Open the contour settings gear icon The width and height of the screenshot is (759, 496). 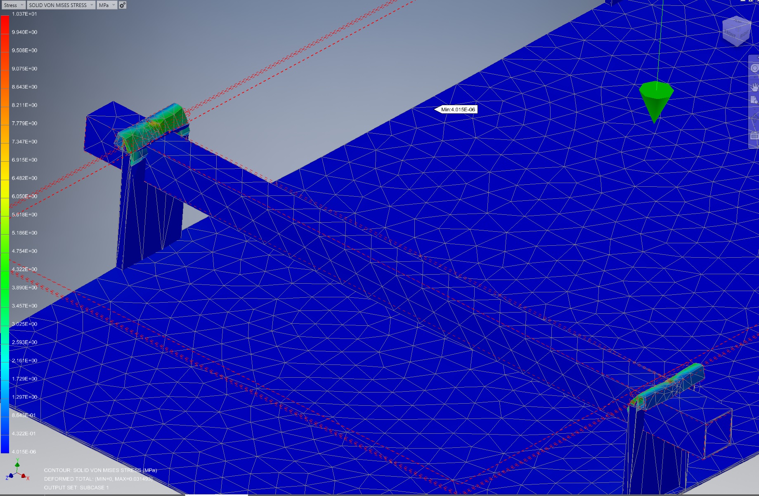click(x=122, y=5)
